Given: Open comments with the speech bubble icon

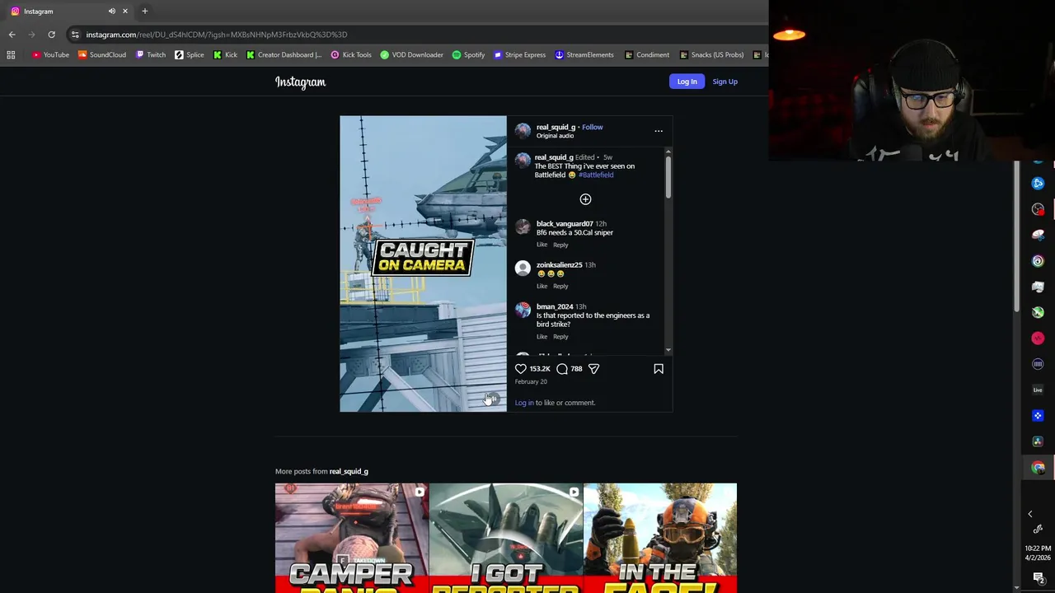Looking at the screenshot, I should [x=562, y=369].
